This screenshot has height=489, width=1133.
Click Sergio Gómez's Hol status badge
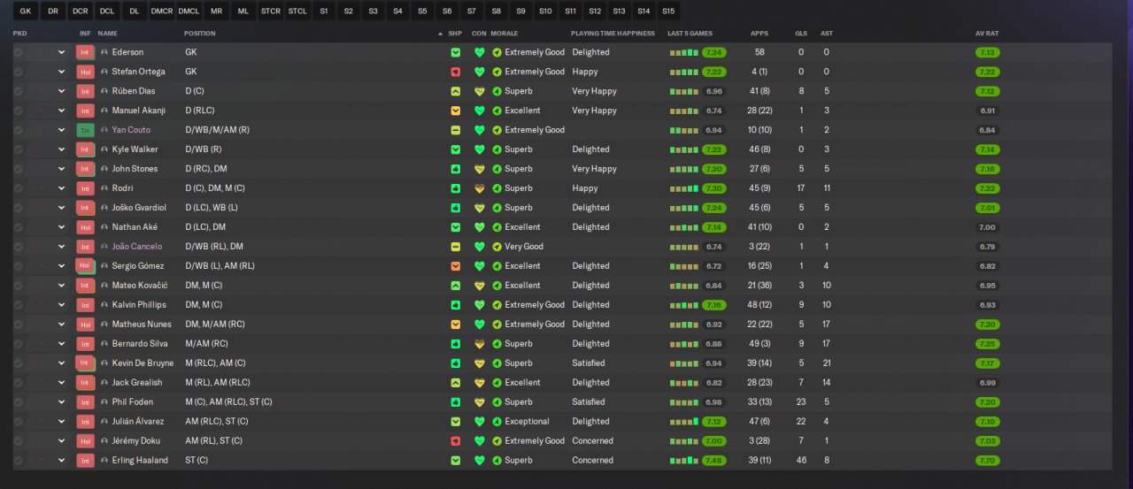[85, 266]
